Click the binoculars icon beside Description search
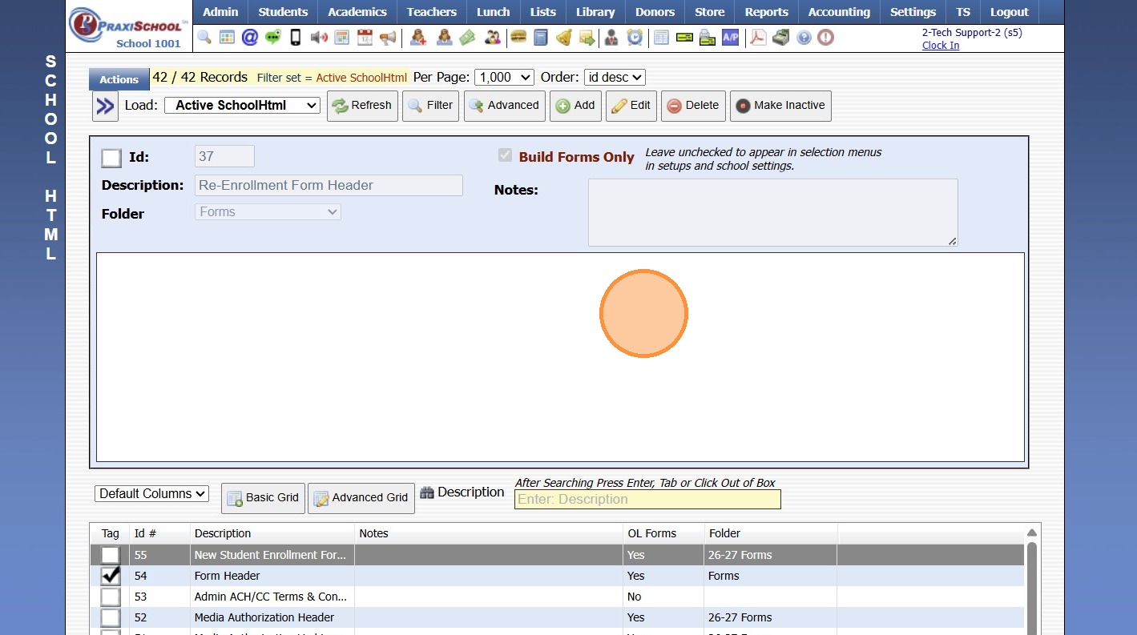Image resolution: width=1137 pixels, height=635 pixels. tap(426, 492)
